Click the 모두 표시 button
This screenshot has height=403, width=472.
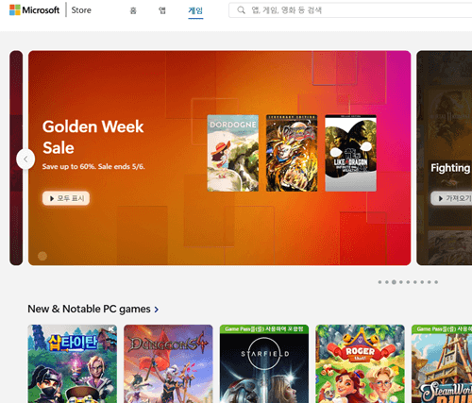pos(66,198)
